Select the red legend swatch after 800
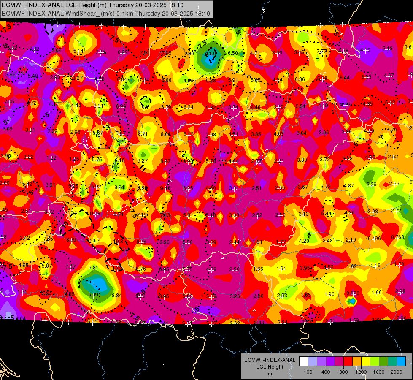This screenshot has height=380, width=413. 348,361
